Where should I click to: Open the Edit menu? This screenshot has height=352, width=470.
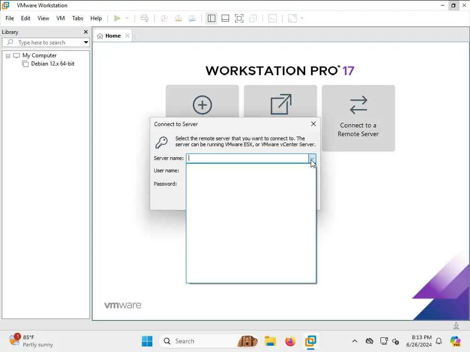[x=26, y=18]
